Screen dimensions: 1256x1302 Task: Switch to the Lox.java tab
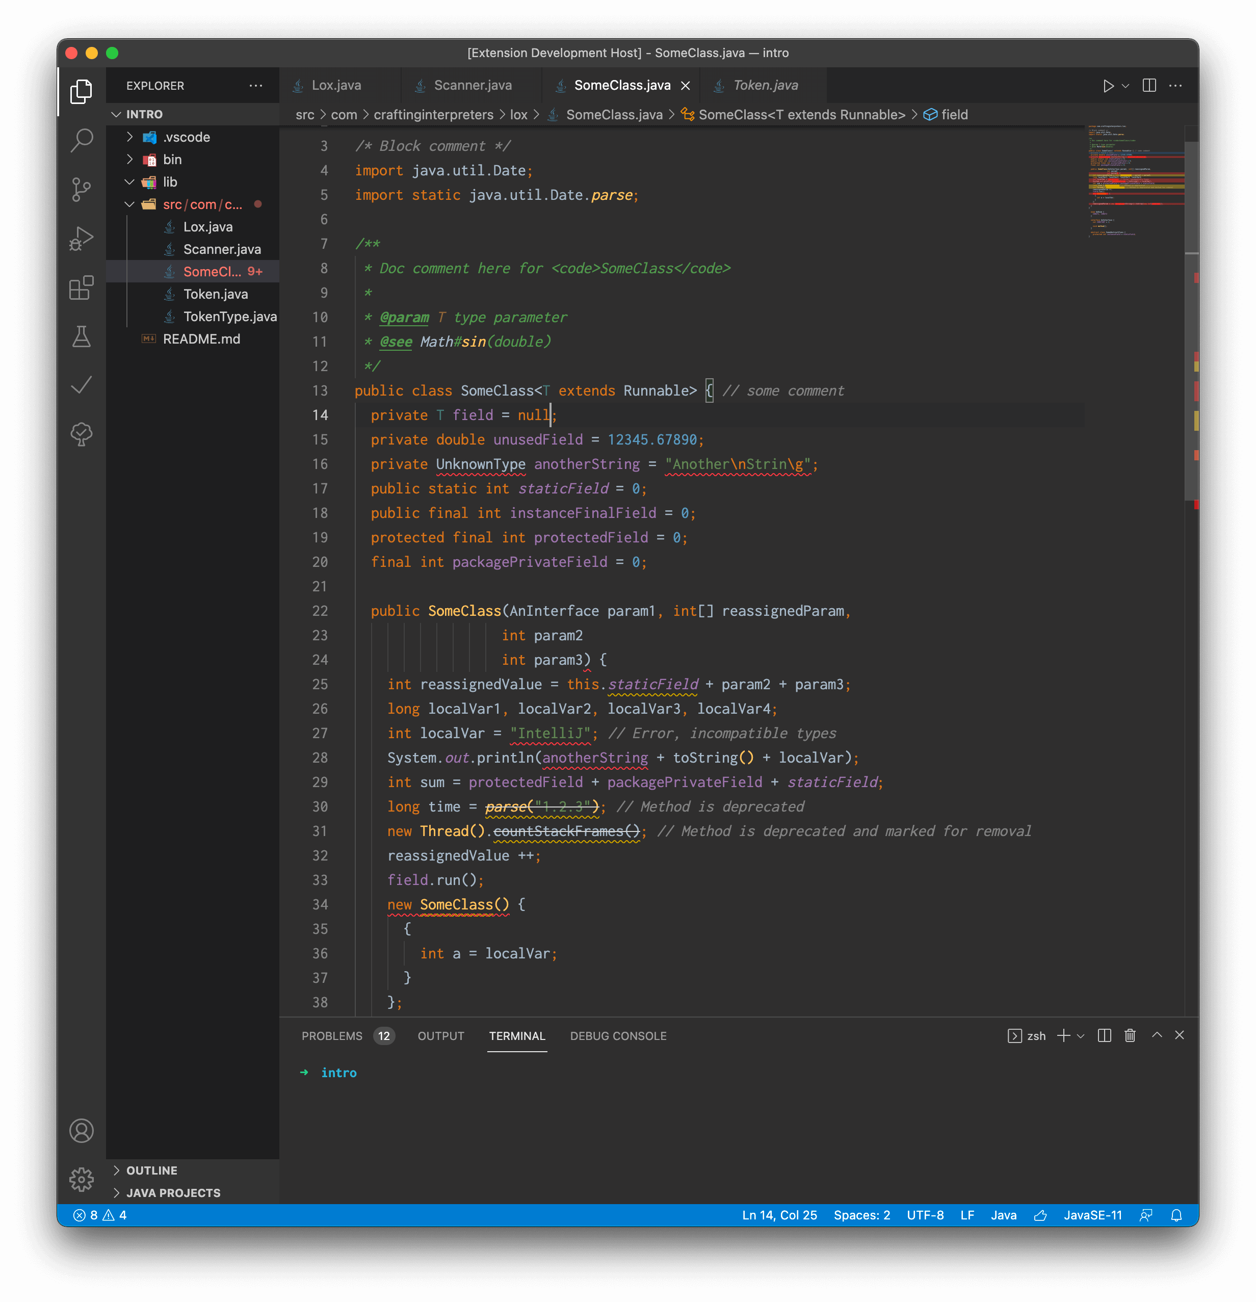[x=340, y=85]
